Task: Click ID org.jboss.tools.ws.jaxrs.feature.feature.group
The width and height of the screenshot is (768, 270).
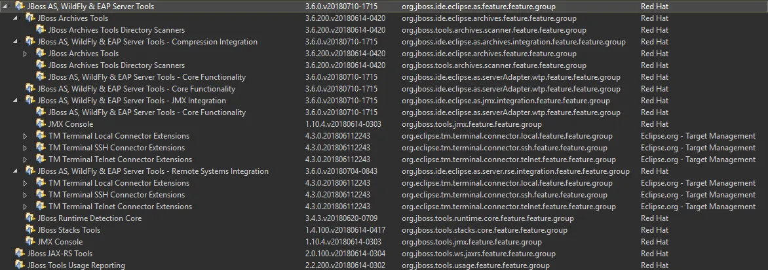Action: point(478,254)
